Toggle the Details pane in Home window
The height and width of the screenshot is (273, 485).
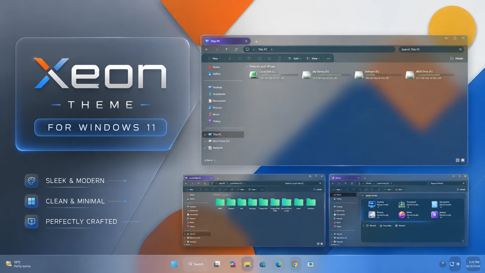coord(461,189)
